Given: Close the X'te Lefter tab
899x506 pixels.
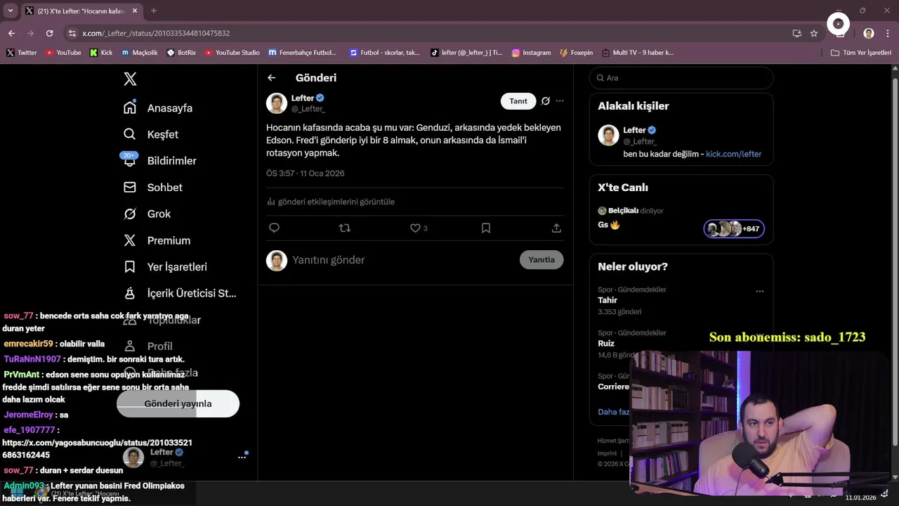Looking at the screenshot, I should pyautogui.click(x=135, y=11).
